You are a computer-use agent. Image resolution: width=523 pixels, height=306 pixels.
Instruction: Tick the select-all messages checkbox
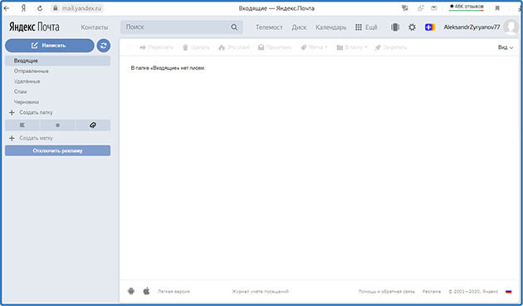129,47
